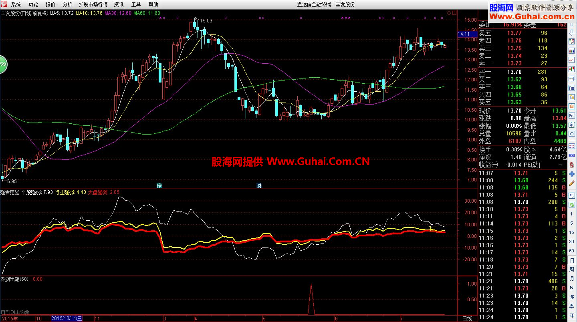Viewport: 577px width, 322px height.
Task: Select the candlestick chart icon
Action: point(572,68)
